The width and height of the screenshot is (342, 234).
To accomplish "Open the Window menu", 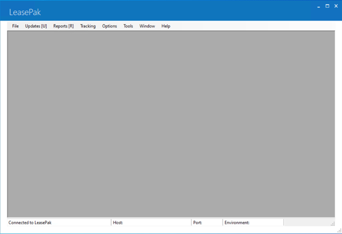I will [147, 26].
